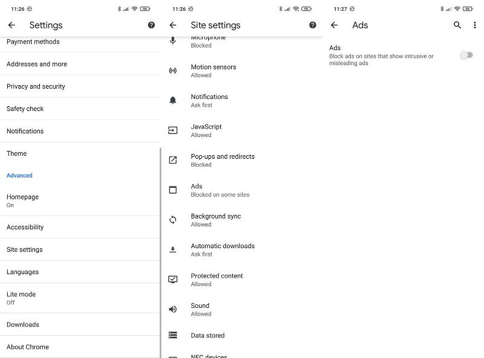Screen dimensions: 484x358
Task: Open About Chrome
Action: pyautogui.click(x=28, y=347)
